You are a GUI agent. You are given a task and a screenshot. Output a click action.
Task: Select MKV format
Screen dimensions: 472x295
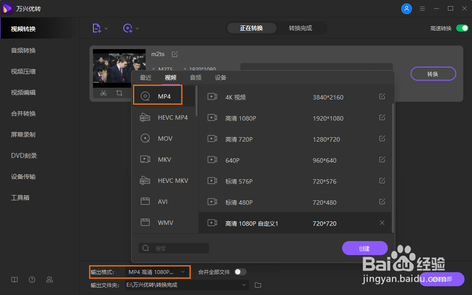pyautogui.click(x=164, y=160)
